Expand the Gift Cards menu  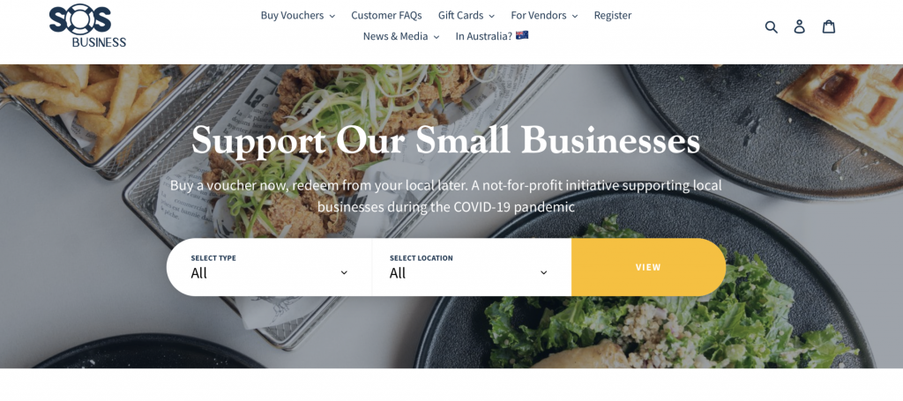coord(466,16)
